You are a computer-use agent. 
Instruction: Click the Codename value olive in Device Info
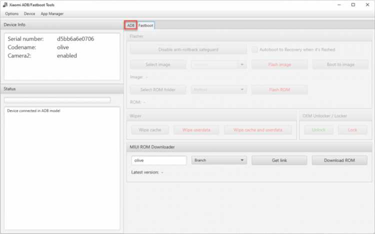pos(63,47)
